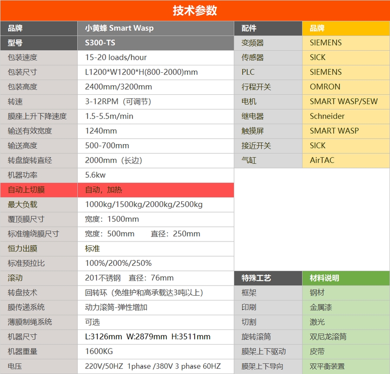390x374 pixels.
Task: Click the red 自动上切膜 label
Action: [39, 190]
